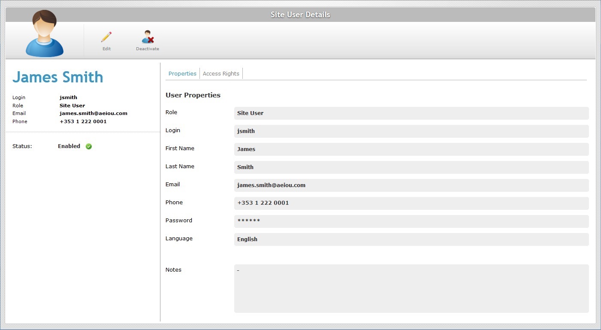Viewport: 601px width, 330px height.
Task: Click the Last Name field showing Smith
Action: [x=411, y=167]
